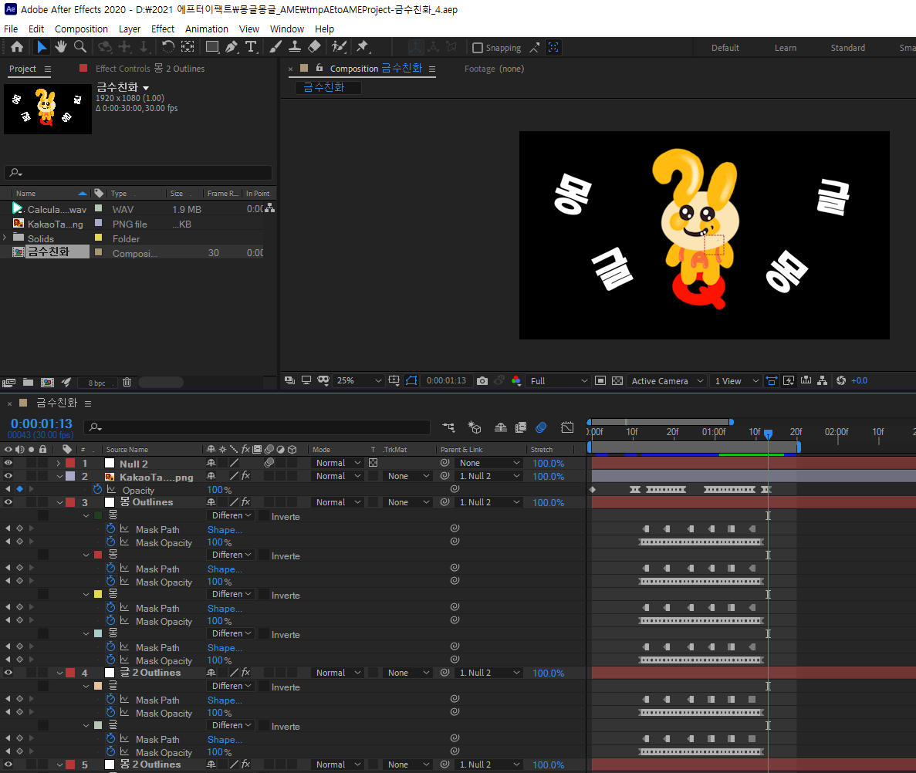Toggle visibility of 몽 2 Outlines layer
The width and height of the screenshot is (916, 773).
8,765
